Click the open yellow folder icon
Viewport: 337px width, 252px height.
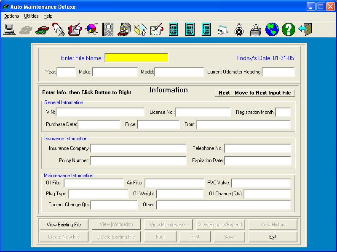(x=140, y=29)
